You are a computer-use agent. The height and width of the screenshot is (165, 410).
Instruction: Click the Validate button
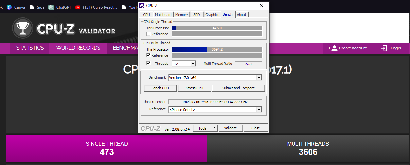pyautogui.click(x=230, y=128)
